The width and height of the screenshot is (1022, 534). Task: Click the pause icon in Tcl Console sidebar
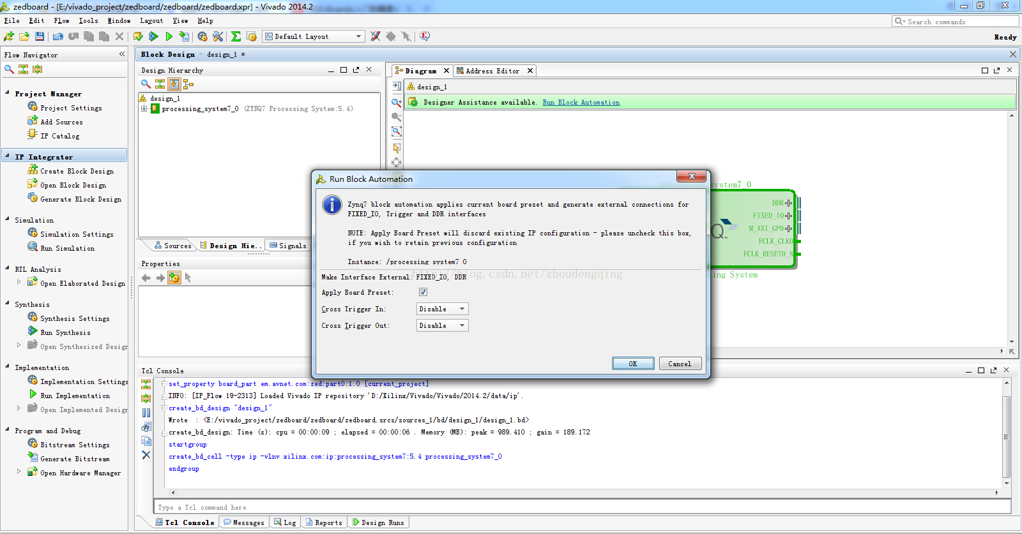146,413
